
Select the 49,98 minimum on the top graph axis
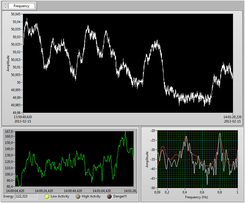point(16,112)
